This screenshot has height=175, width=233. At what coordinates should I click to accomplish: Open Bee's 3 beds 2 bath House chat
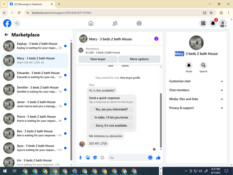pyautogui.click(x=35, y=133)
